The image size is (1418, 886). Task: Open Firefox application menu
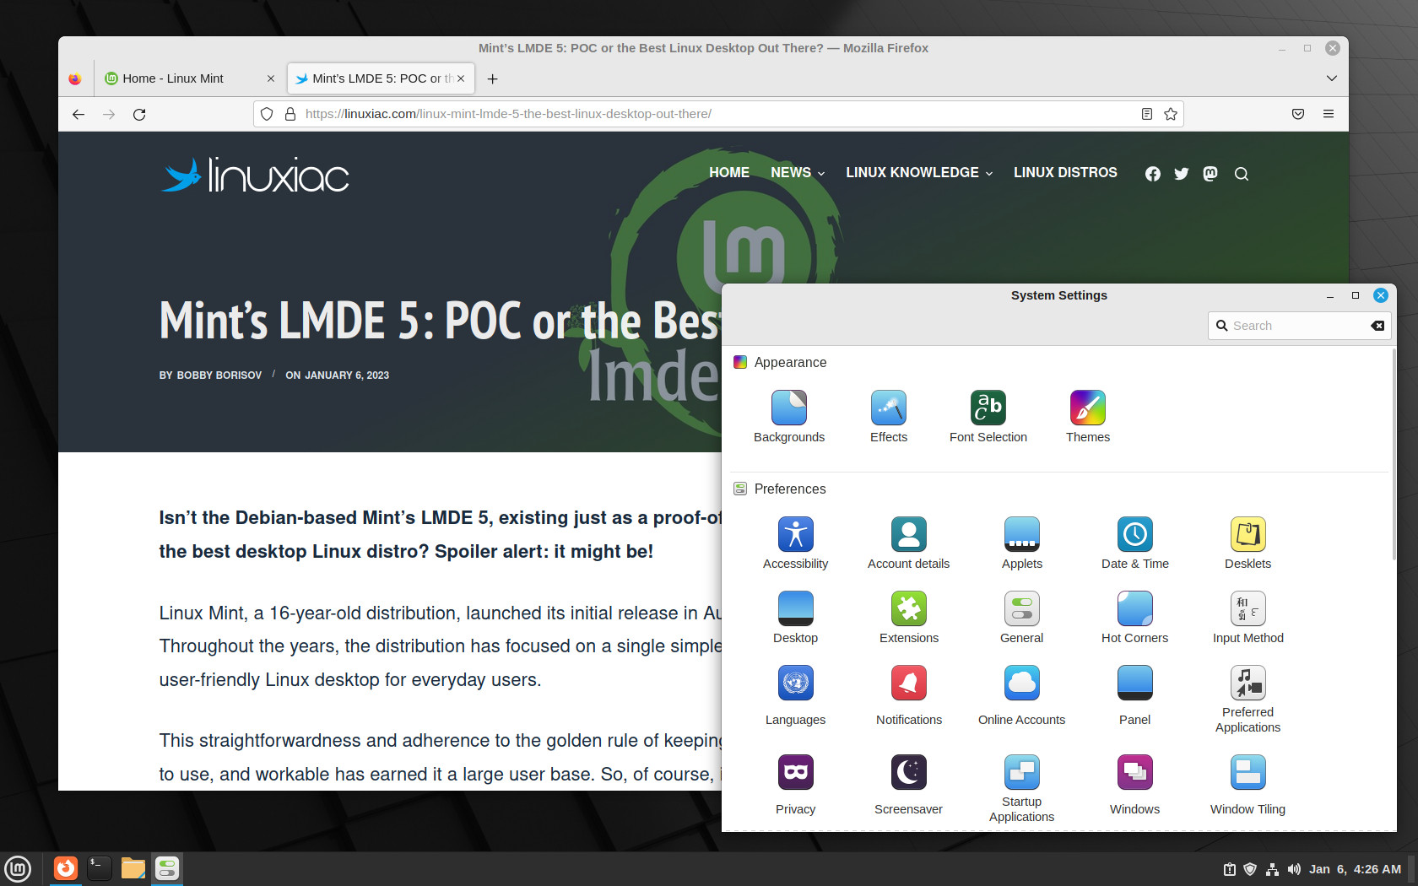coord(1329,114)
